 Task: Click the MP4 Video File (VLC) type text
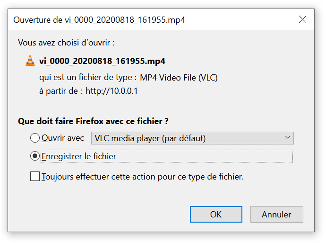pos(179,78)
